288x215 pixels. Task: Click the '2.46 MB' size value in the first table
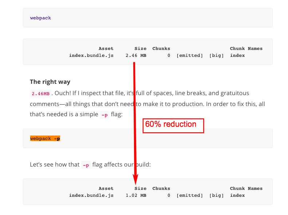coord(136,55)
